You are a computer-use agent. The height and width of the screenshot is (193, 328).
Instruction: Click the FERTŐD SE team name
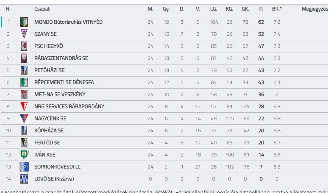[47, 143]
